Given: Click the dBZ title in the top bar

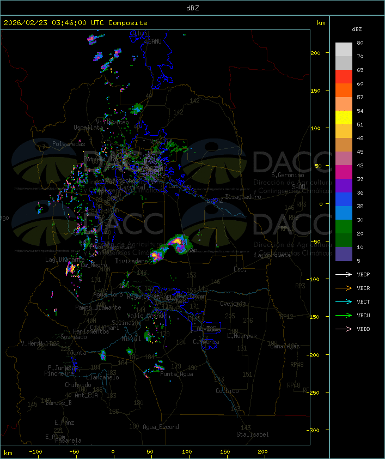Looking at the screenshot, I should coord(193,8).
